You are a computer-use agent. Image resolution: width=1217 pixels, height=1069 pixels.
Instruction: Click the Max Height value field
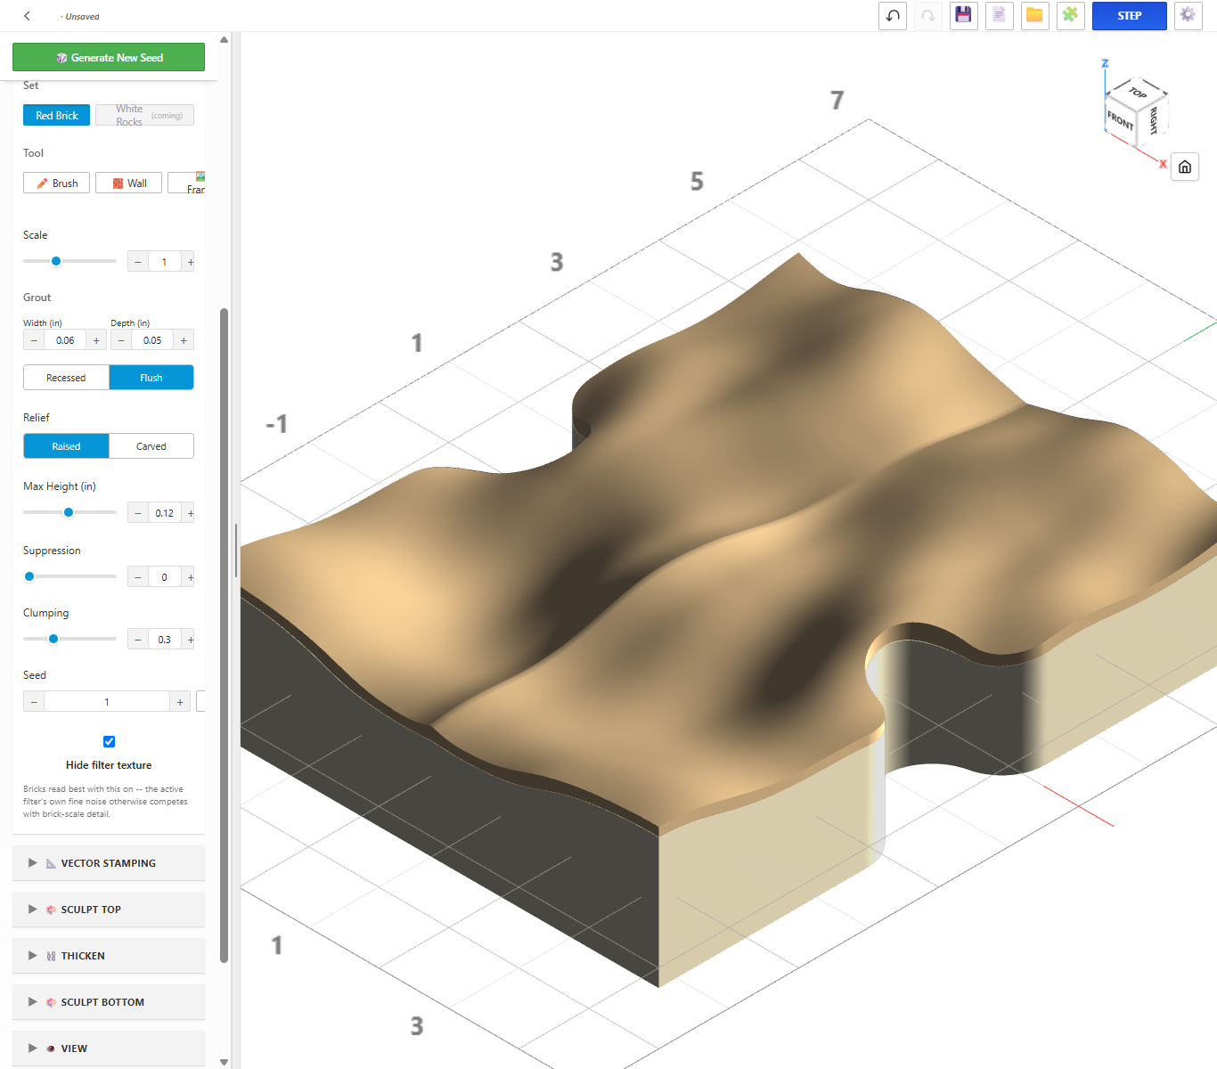click(165, 513)
